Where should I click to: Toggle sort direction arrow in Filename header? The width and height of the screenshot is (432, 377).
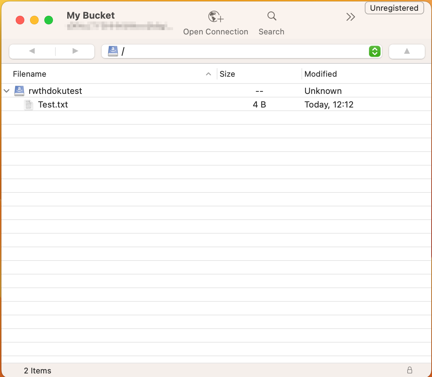[208, 74]
